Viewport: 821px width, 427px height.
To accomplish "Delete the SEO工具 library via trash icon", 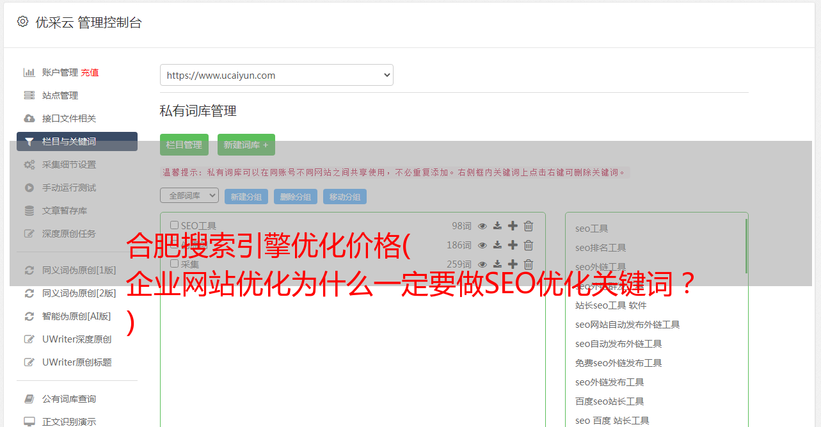I will [x=529, y=226].
